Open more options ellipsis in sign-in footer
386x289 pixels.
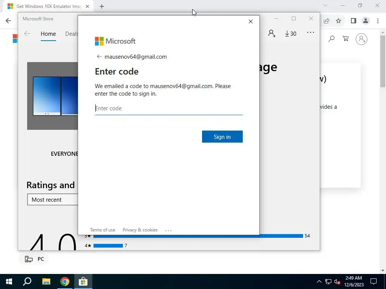[x=168, y=230]
